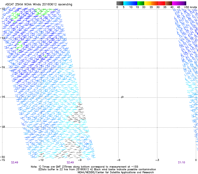Click the gray 0-5 knots color segment
This screenshot has height=174, width=198.
coord(120,3)
